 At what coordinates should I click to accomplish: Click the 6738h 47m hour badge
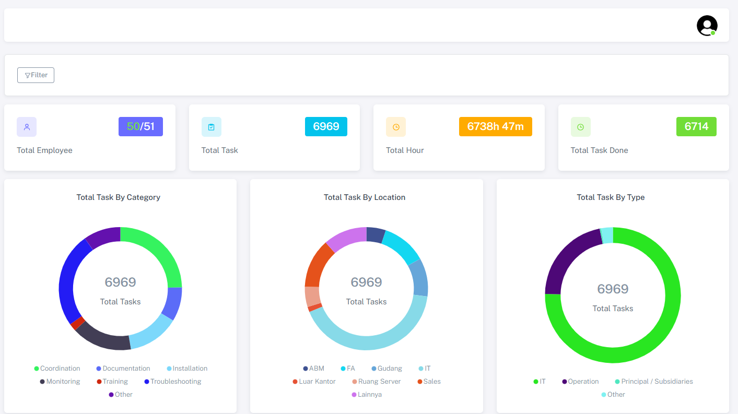point(495,126)
